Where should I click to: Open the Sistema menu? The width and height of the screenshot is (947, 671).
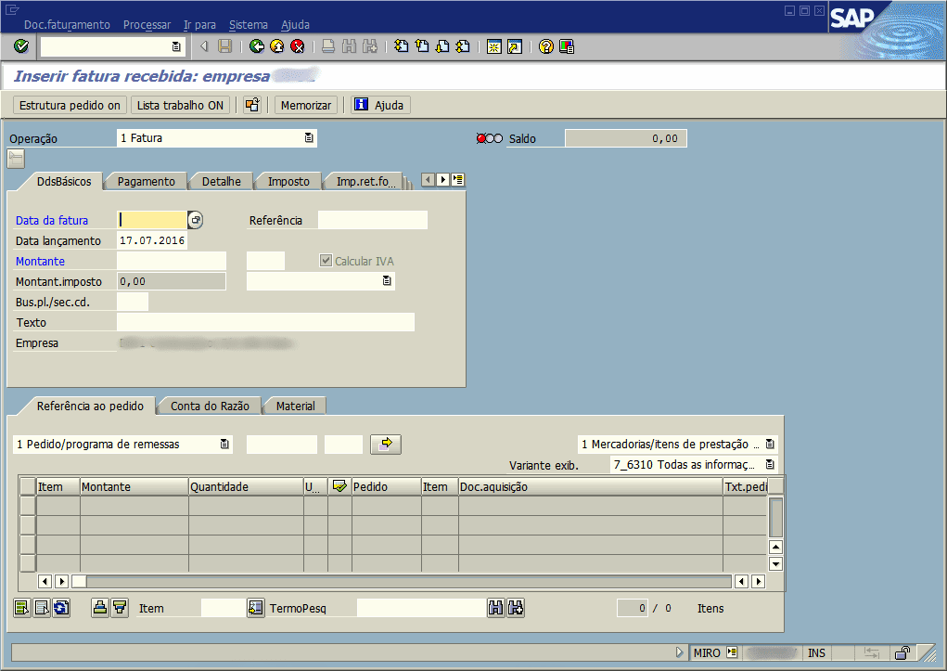pos(249,25)
